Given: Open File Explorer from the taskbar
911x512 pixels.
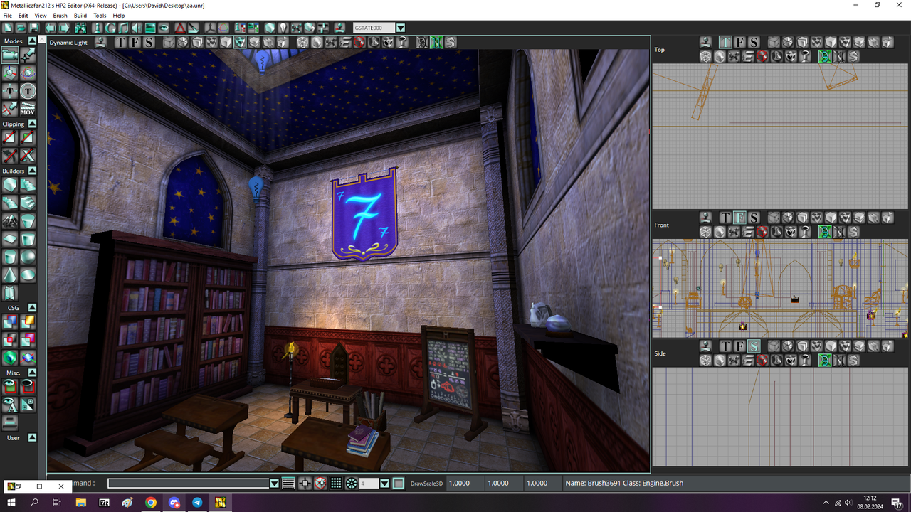Looking at the screenshot, I should tap(81, 503).
